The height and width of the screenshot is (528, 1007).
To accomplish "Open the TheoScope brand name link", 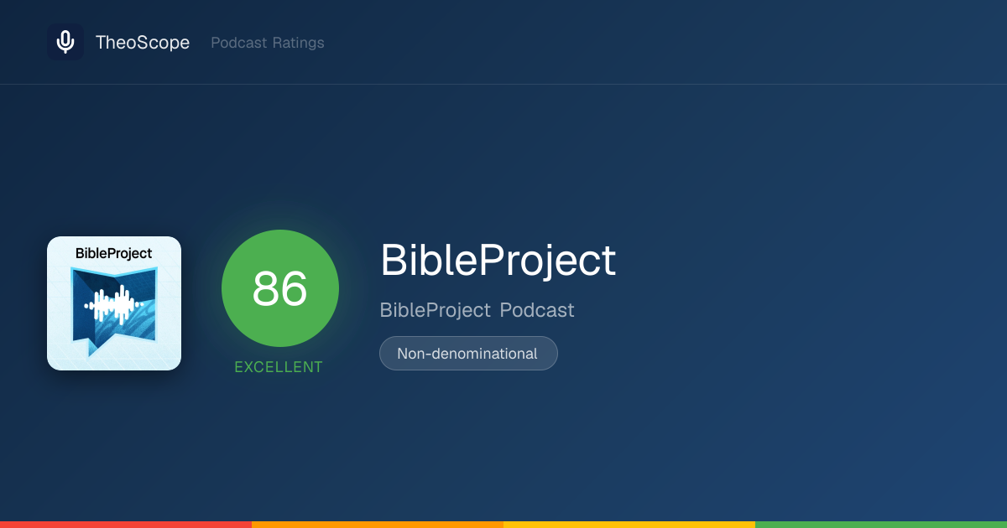I will tap(143, 42).
